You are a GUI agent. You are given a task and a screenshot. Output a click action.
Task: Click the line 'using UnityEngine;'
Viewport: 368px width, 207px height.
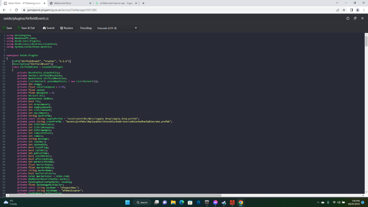pos(18,35)
